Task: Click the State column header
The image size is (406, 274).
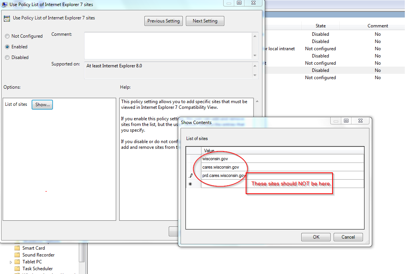Action: (x=321, y=25)
